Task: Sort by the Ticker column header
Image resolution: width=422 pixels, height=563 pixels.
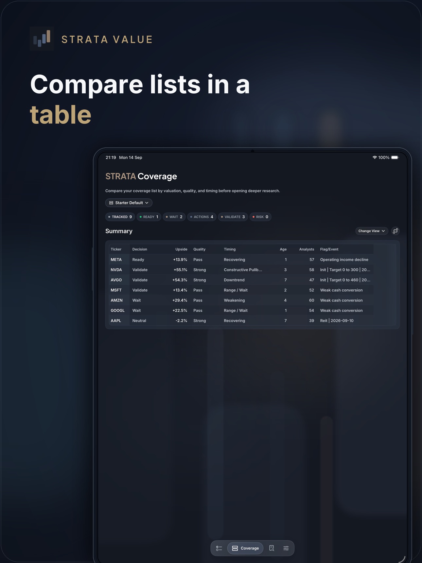Action: pyautogui.click(x=116, y=249)
